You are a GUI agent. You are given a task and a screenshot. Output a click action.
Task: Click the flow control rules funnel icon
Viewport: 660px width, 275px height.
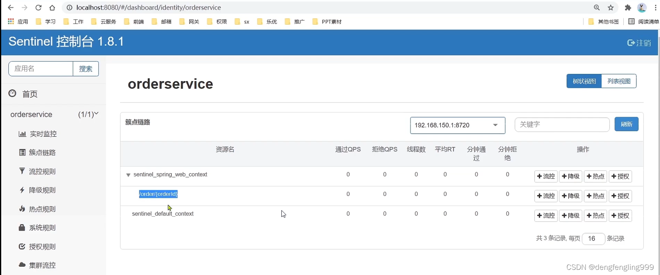tap(22, 171)
